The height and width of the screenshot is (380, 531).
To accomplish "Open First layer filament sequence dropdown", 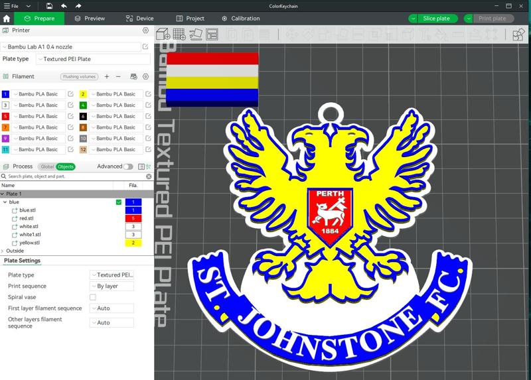I will (112, 308).
